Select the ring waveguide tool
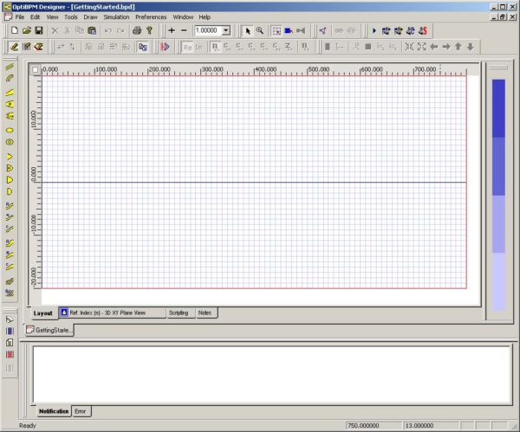This screenshot has height=432, width=520. [10, 142]
